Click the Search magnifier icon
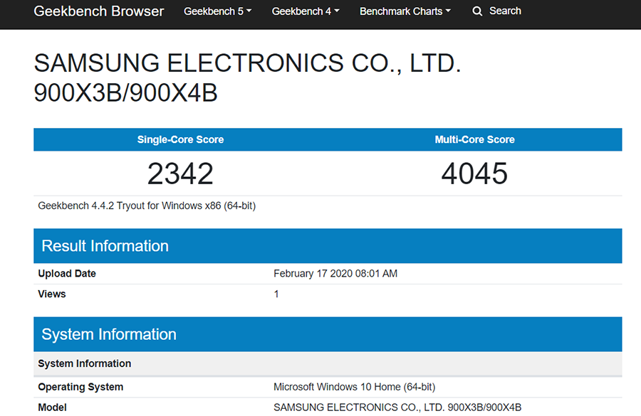This screenshot has height=416, width=641. pyautogui.click(x=477, y=11)
